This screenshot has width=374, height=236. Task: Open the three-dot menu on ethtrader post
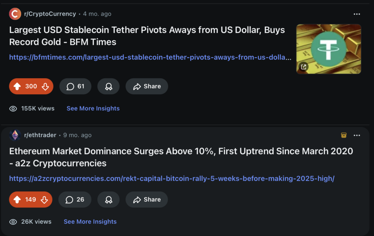click(357, 135)
